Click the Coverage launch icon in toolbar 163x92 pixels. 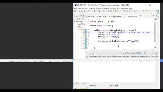(x=99, y=11)
